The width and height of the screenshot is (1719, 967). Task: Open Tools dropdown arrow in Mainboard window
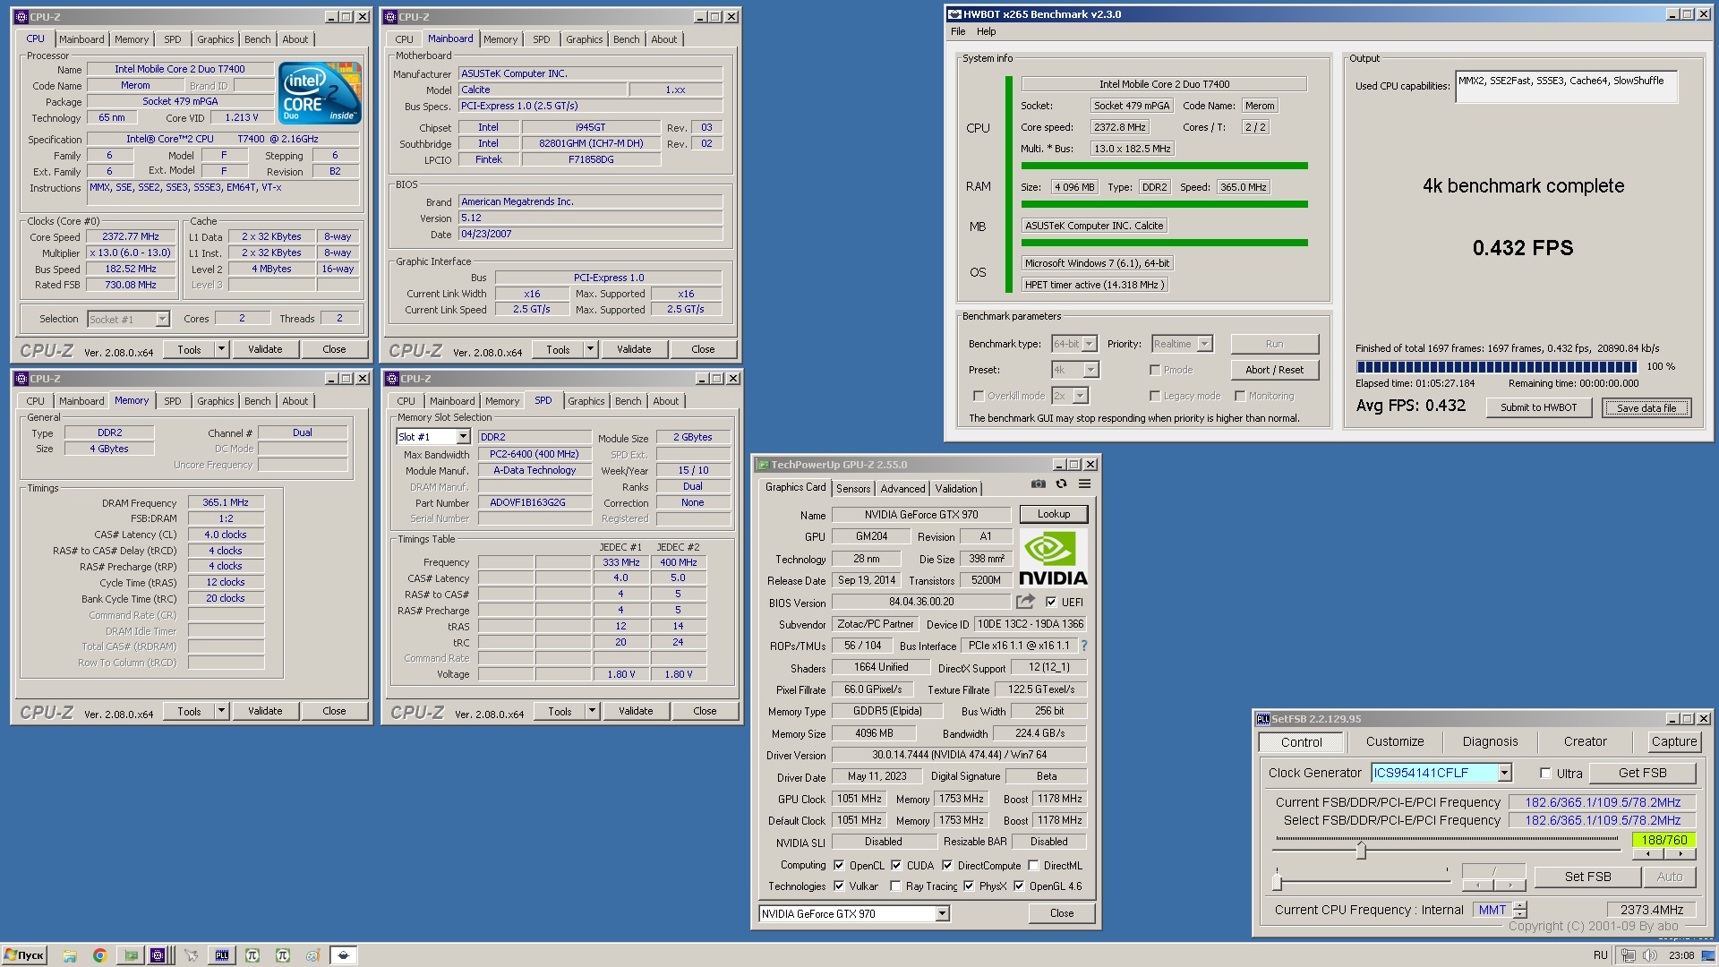[591, 349]
